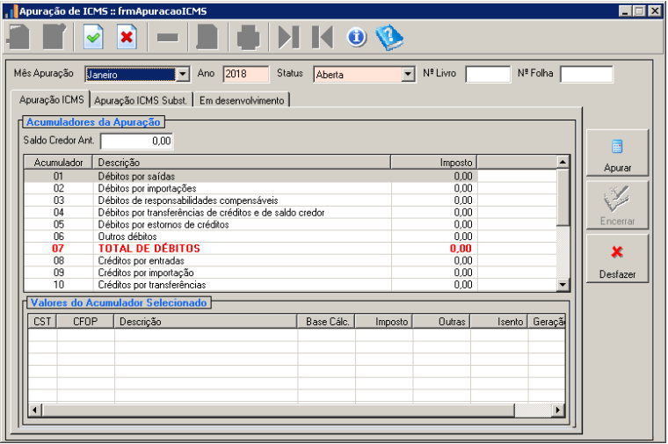Click Descrição header in accumulators grid
The width and height of the screenshot is (668, 444).
click(242, 163)
